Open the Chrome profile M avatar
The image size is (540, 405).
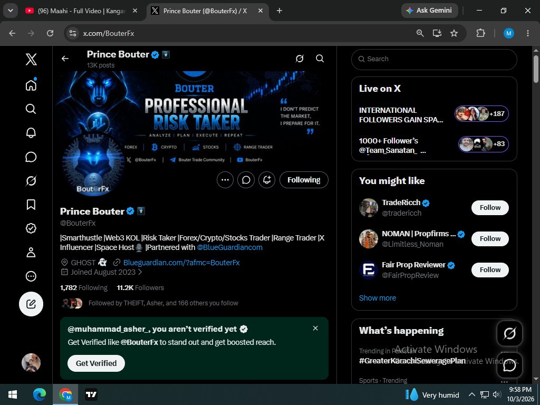[509, 33]
